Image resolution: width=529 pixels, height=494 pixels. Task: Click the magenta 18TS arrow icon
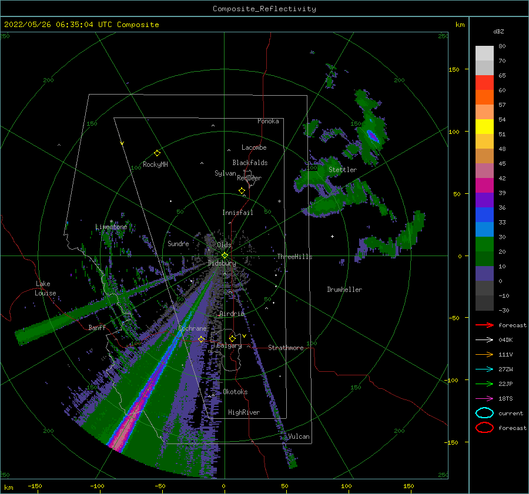[484, 399]
